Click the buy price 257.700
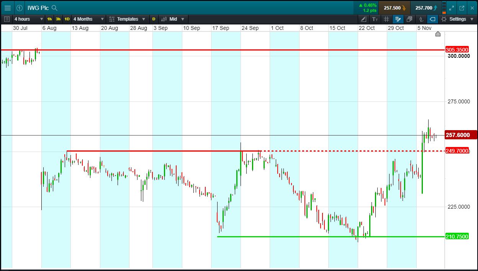Viewport: 478px width, 271px height. (426, 8)
